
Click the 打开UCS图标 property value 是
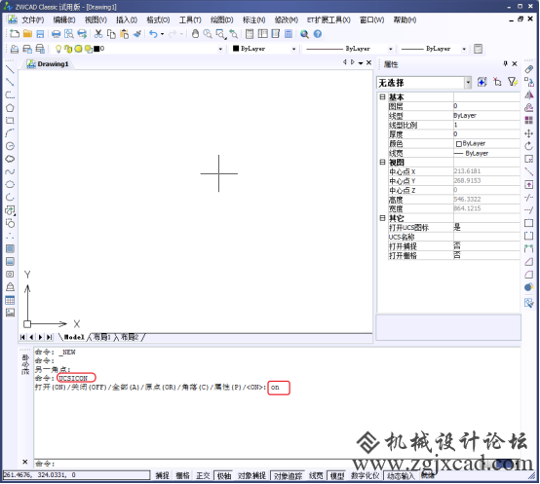[x=456, y=227]
